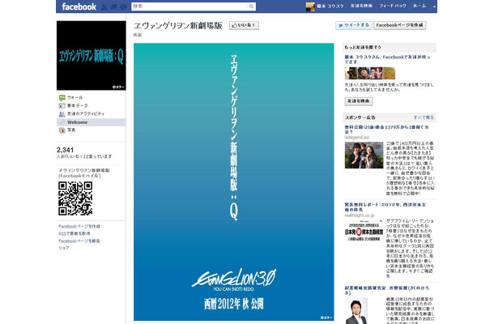Image resolution: width=494 pixels, height=324 pixels.
Task: Open the 基本データ info tab
Action: (79, 105)
